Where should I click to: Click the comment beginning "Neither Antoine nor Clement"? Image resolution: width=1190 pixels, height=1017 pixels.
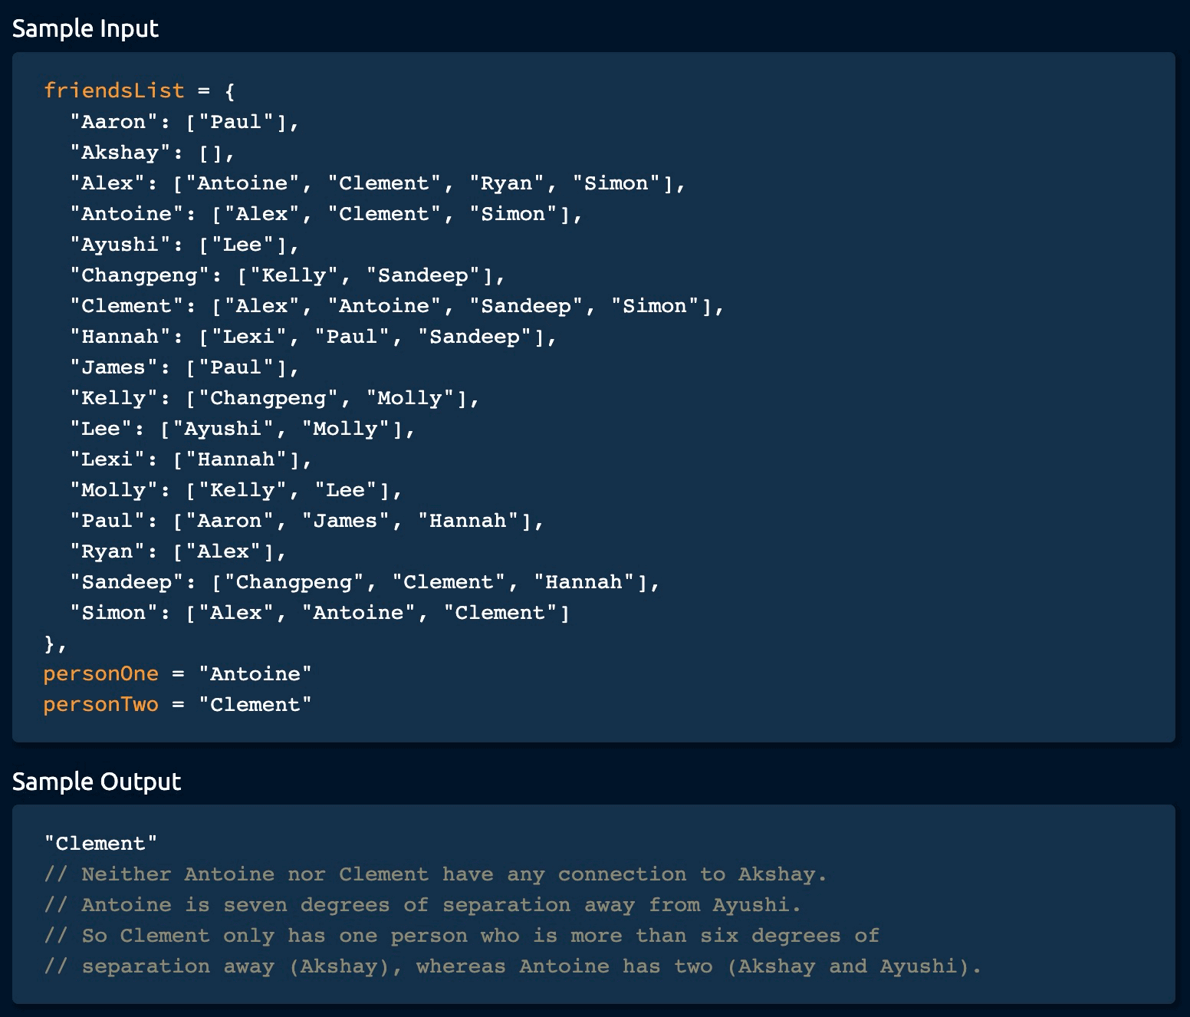pos(436,874)
